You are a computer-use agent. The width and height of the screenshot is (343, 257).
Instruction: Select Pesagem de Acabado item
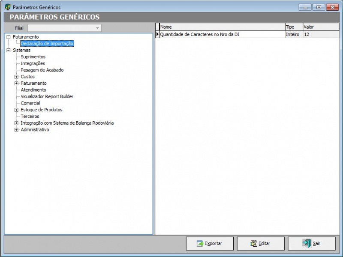(42, 70)
